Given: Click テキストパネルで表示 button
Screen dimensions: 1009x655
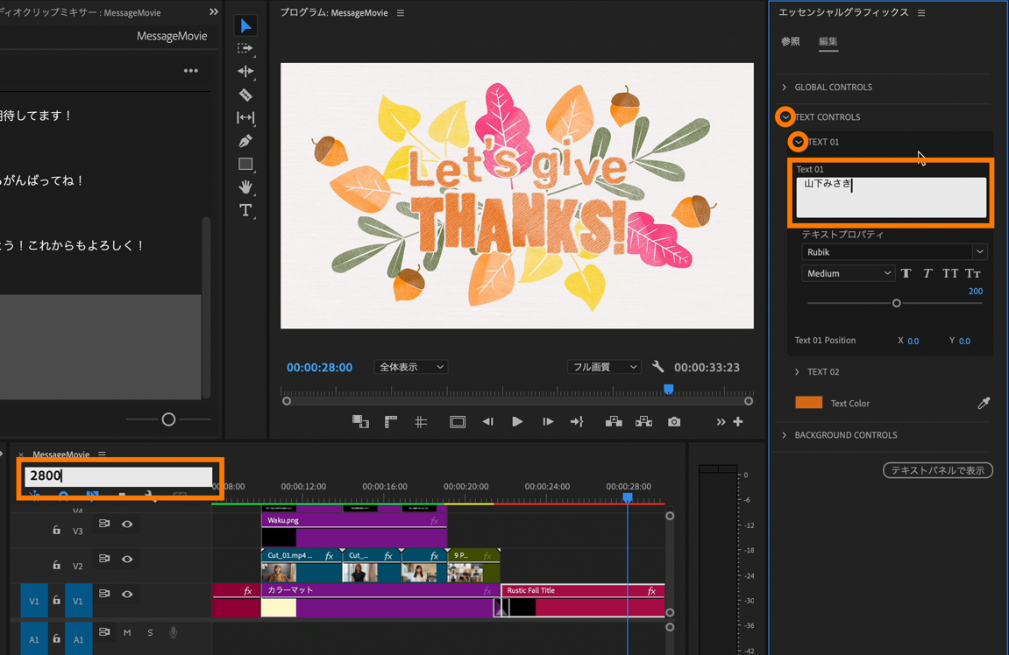Looking at the screenshot, I should click(938, 470).
